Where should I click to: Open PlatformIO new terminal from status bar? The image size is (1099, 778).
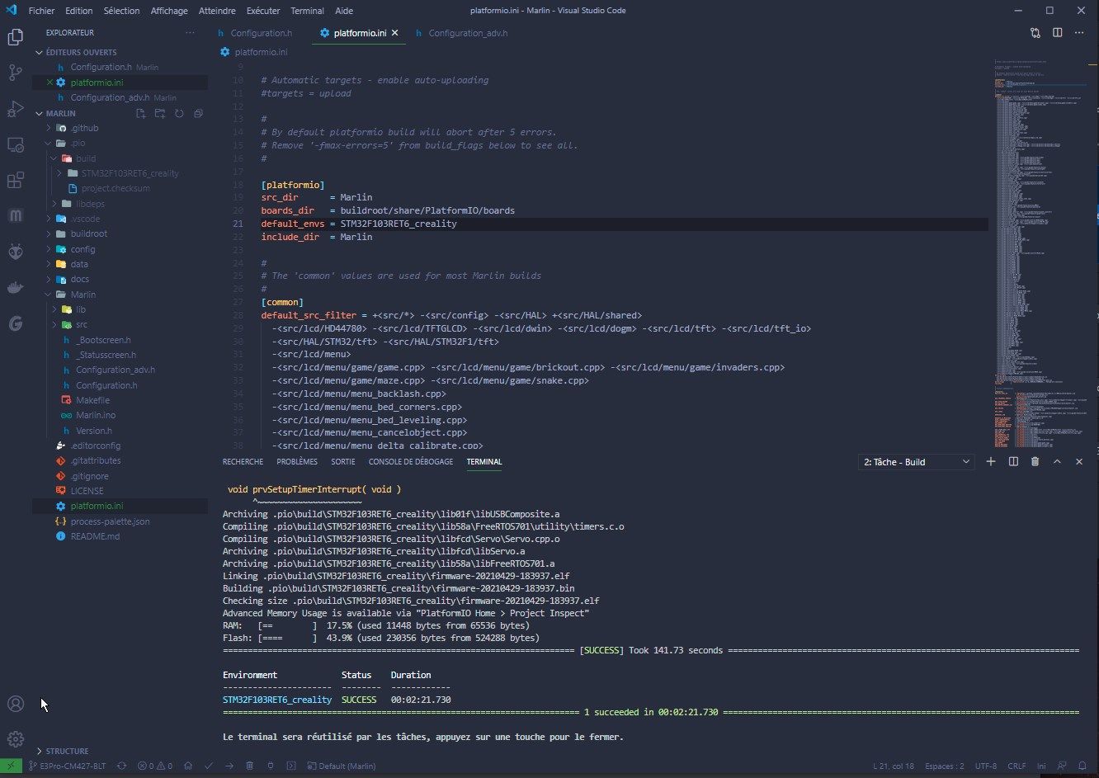291,766
